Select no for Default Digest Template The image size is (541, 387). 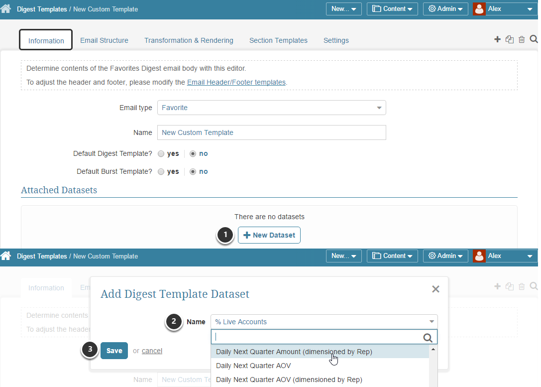[x=192, y=153]
